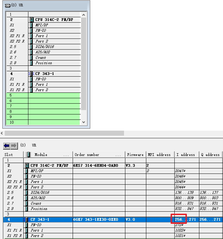Click the AI5/AO2 submodule icon in rack view
This screenshot has width=223, height=239.
click(31, 52)
